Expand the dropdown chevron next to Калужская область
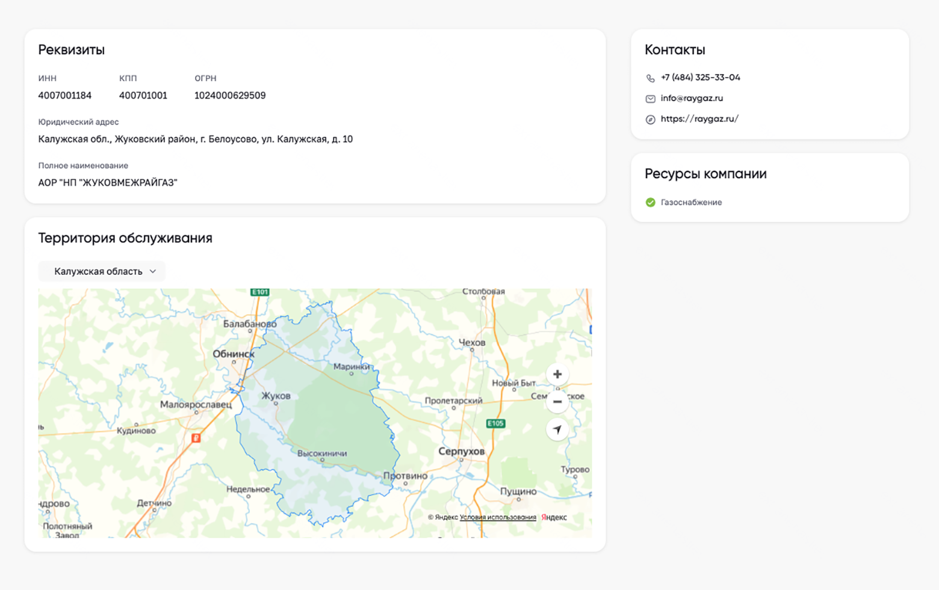This screenshot has height=590, width=939. click(153, 271)
